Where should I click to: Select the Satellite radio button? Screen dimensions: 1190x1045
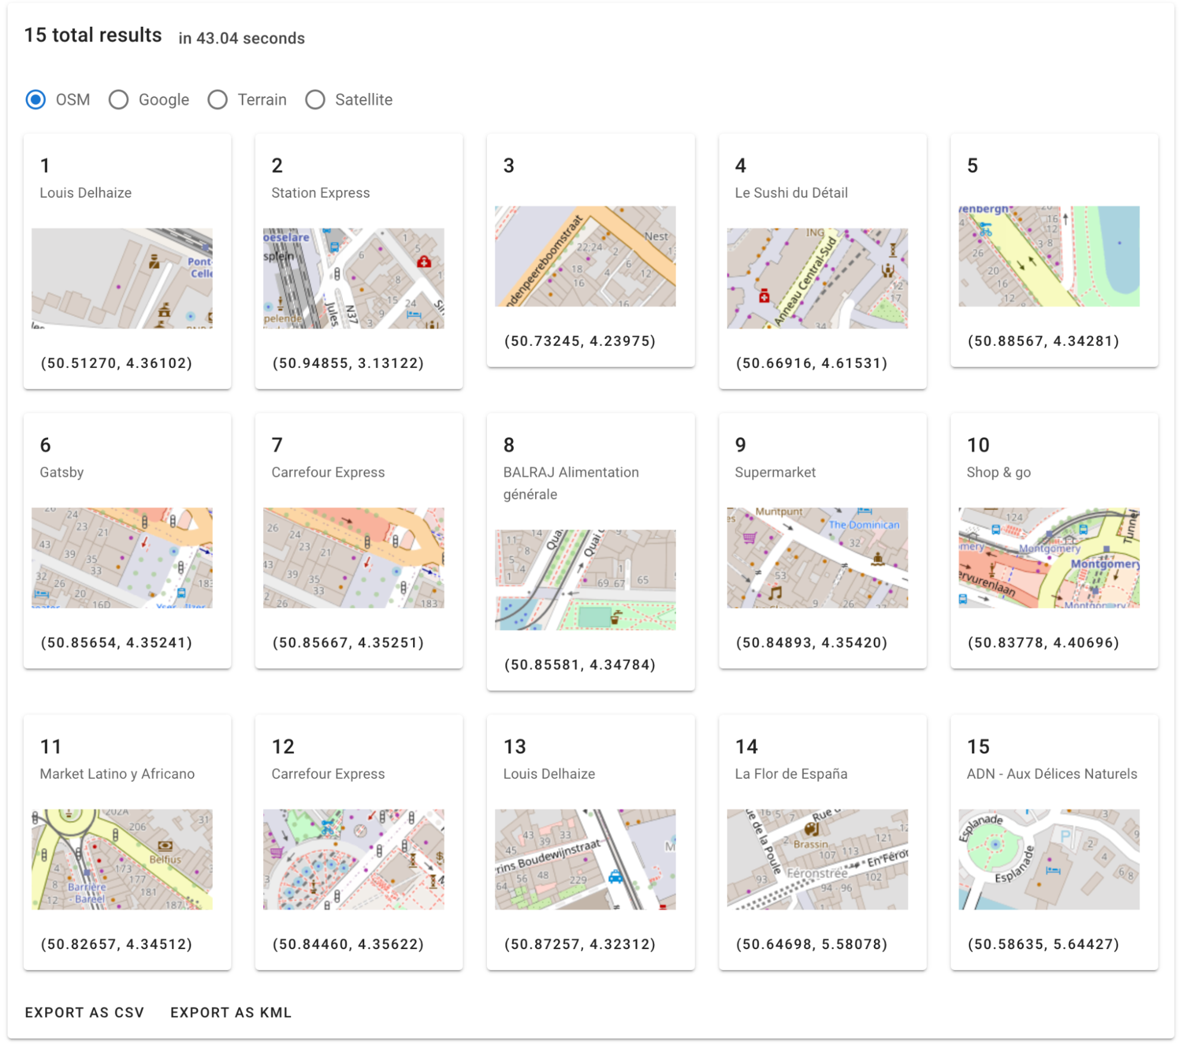click(x=315, y=99)
